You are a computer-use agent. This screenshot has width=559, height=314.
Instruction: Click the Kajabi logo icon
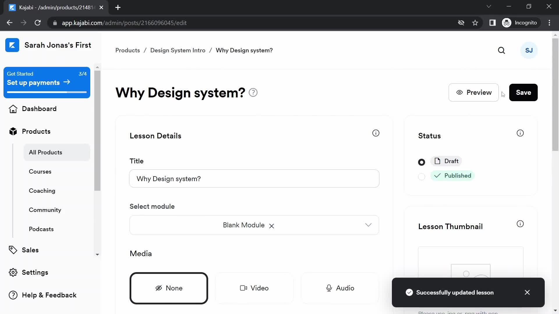[x=12, y=45]
